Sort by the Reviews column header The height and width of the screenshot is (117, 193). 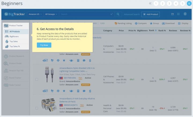[x=173, y=31]
